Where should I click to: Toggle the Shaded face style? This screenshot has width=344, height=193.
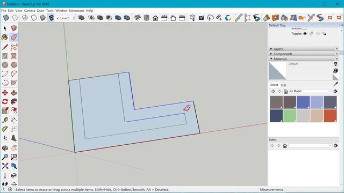[42, 18]
